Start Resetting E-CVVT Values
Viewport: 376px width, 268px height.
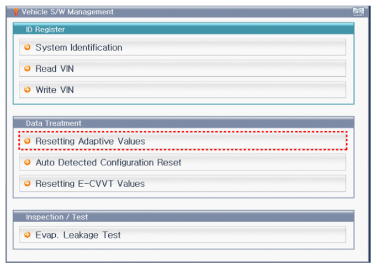[90, 184]
